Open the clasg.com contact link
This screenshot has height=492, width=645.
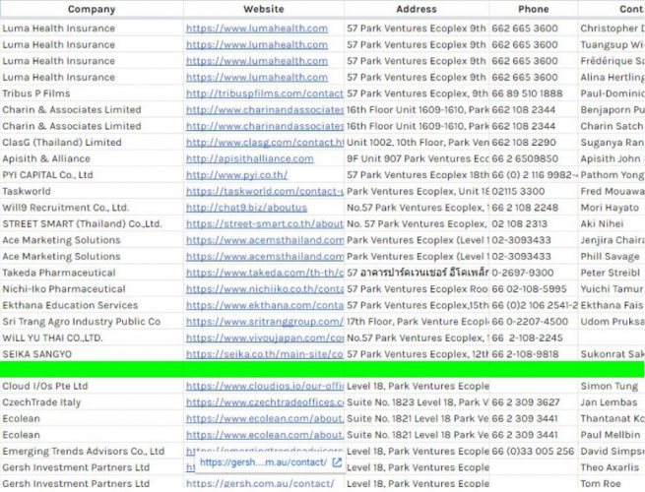click(265, 143)
